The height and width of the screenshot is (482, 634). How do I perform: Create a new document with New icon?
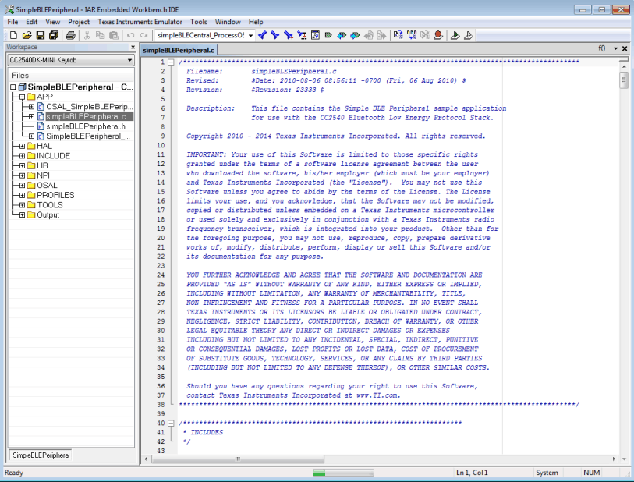click(12, 35)
